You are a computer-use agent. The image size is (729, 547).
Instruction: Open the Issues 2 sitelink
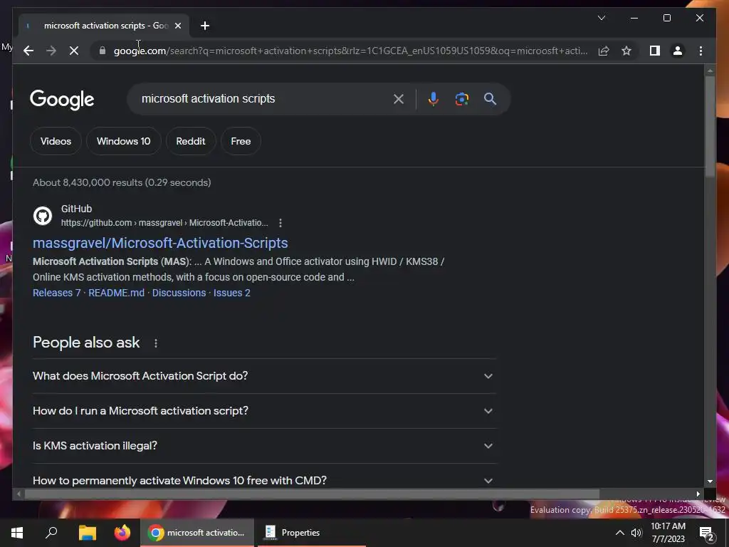click(231, 293)
